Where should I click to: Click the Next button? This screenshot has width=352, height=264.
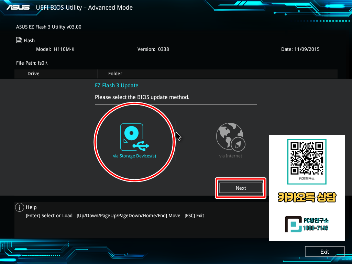[x=241, y=188]
